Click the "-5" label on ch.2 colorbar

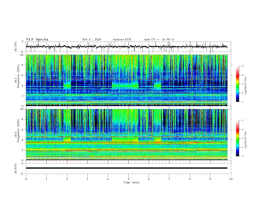(x=242, y=138)
